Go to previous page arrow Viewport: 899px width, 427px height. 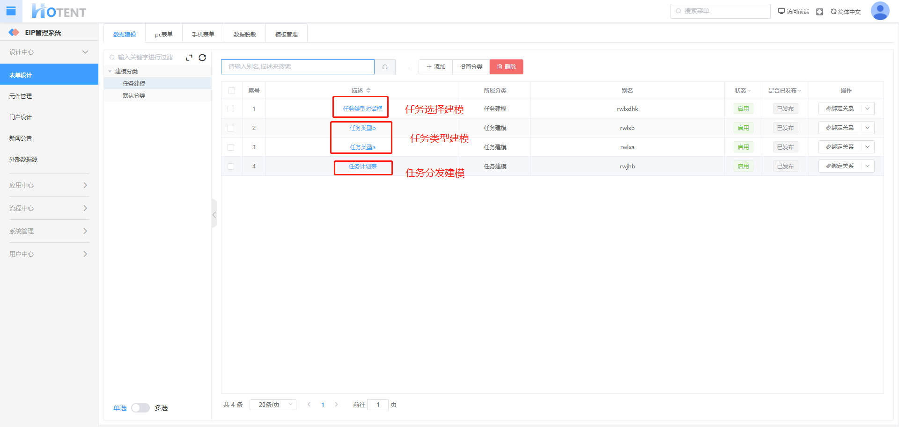pos(309,405)
